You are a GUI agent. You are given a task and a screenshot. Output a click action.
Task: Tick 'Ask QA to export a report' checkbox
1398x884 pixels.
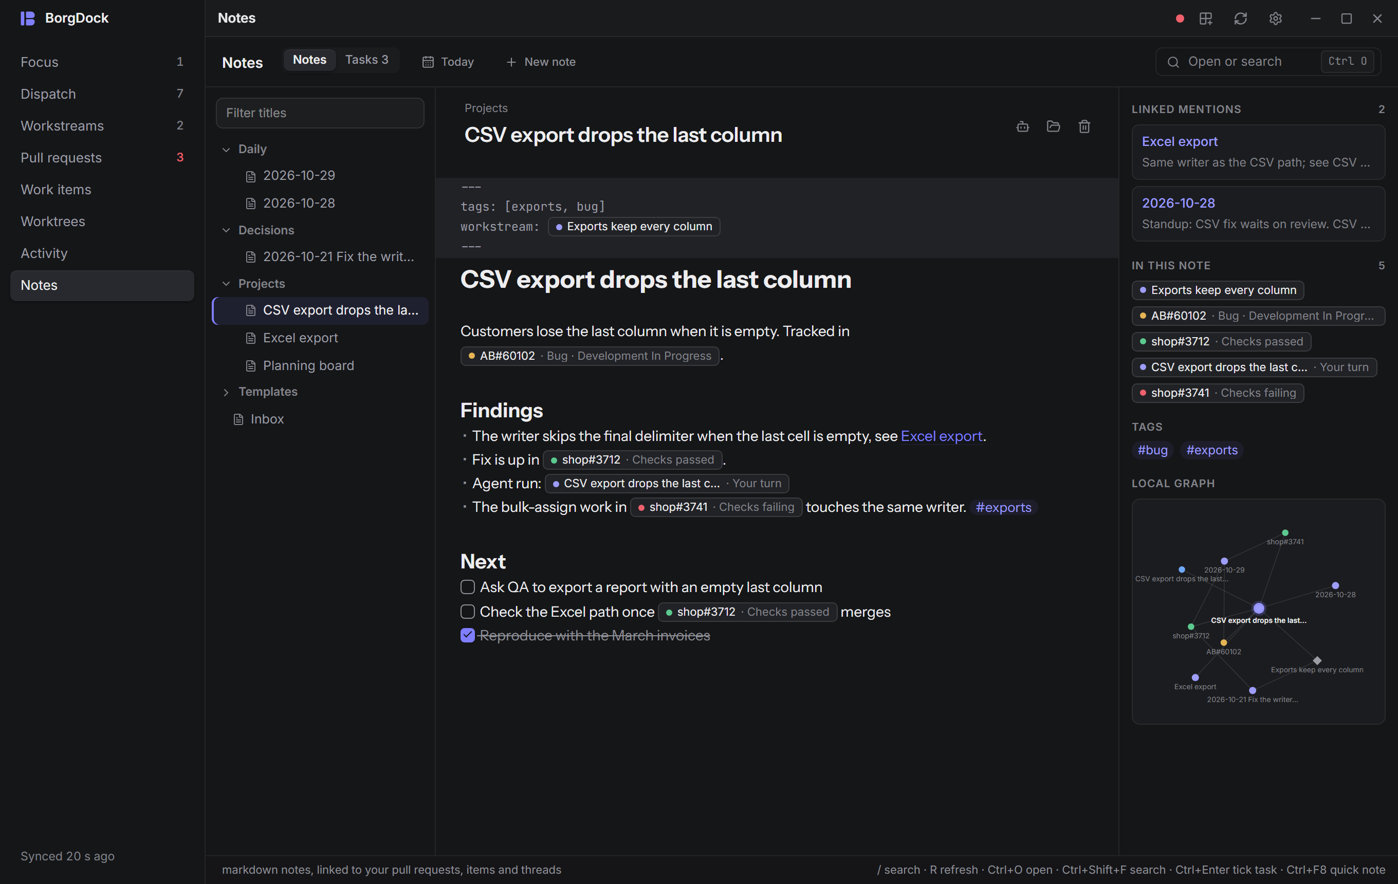(467, 587)
